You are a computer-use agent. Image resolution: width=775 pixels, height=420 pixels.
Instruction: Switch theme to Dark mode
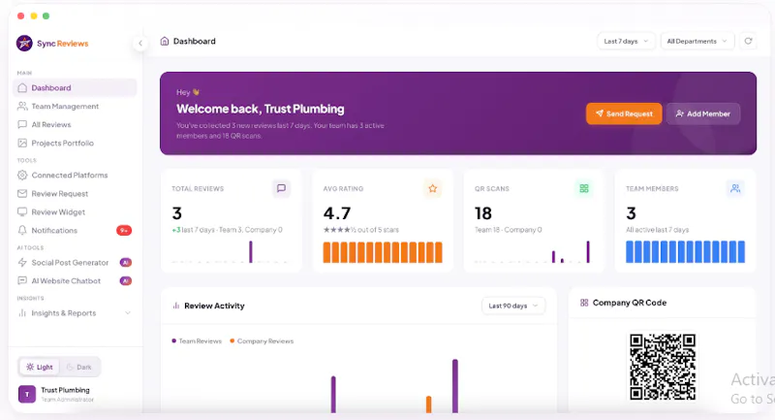click(79, 367)
